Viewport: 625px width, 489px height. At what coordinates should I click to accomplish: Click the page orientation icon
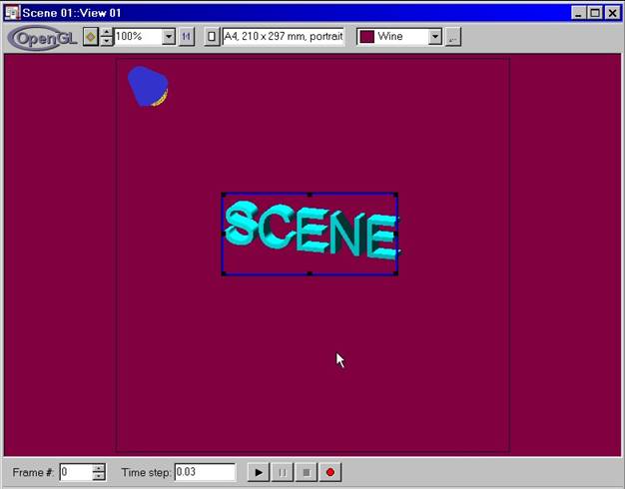click(x=212, y=37)
